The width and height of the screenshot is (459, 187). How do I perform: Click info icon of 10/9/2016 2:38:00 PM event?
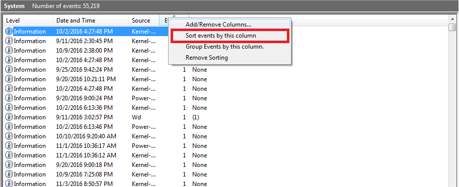coord(10,51)
